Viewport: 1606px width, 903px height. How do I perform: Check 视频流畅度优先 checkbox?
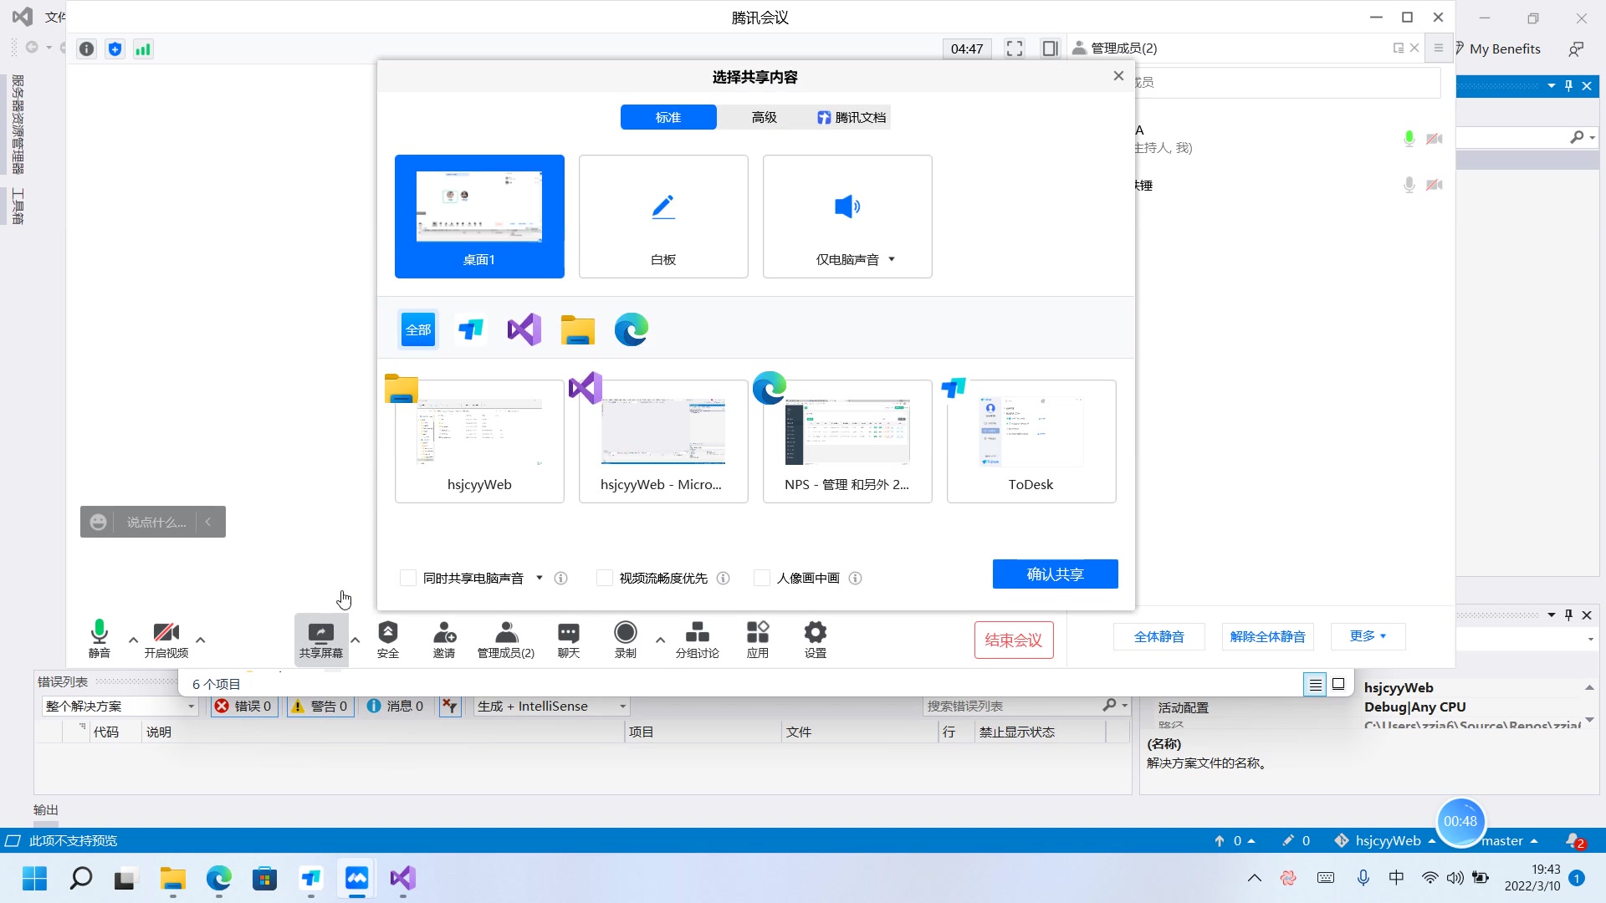tap(605, 578)
